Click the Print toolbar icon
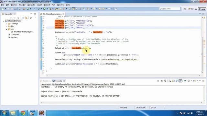Viewport: 207px width, 116px height. point(16,9)
